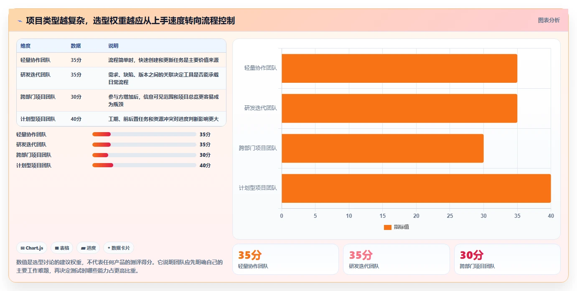Click the description starting 参与方增加后
This screenshot has height=291, width=577.
click(163, 100)
